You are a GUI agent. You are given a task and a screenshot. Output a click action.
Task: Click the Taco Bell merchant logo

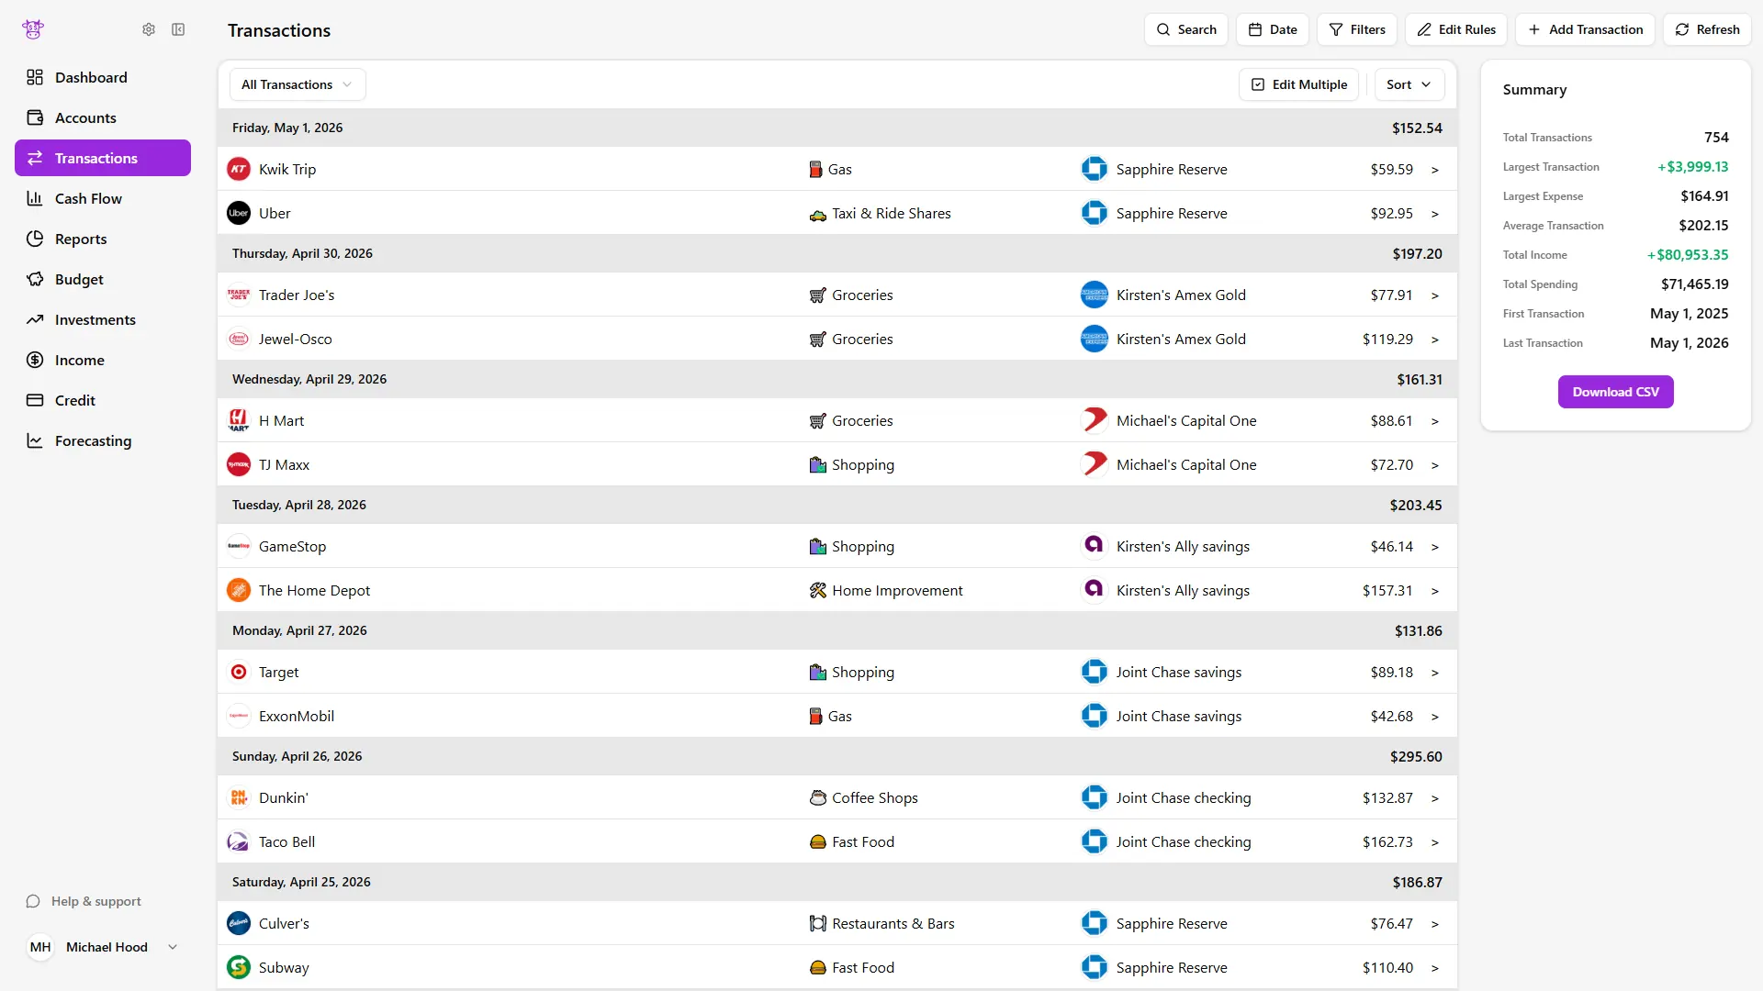click(x=239, y=841)
